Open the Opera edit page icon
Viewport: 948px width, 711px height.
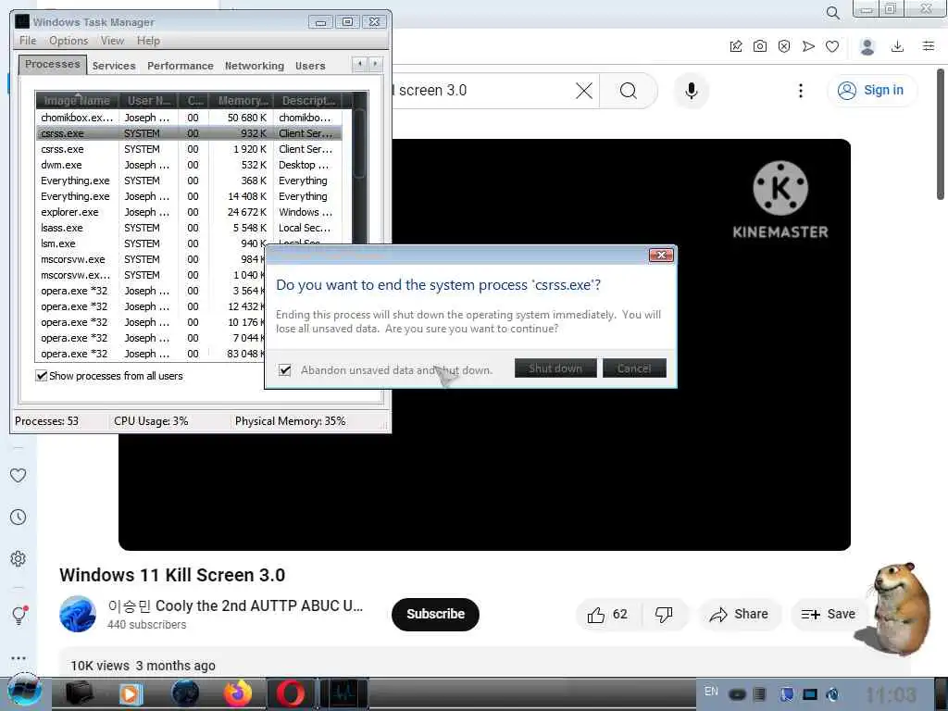[x=735, y=46]
